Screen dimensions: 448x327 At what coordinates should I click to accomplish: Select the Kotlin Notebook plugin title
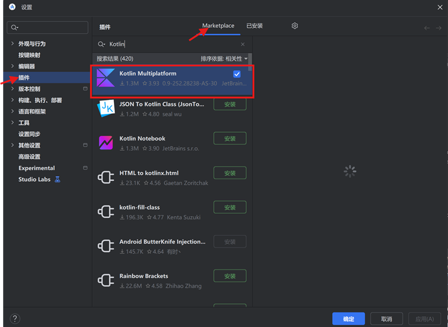tap(142, 139)
